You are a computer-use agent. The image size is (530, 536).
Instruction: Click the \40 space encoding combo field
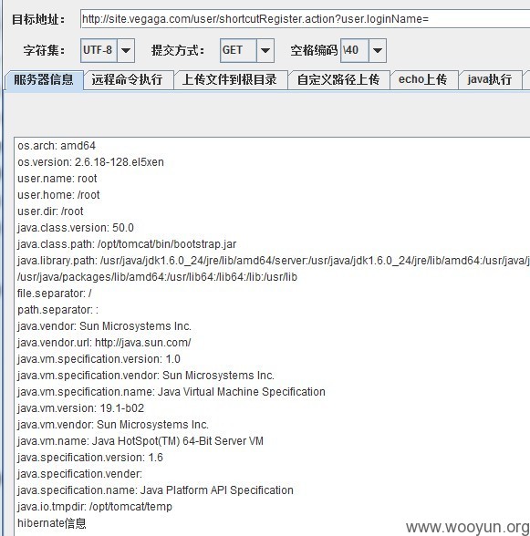[363, 50]
